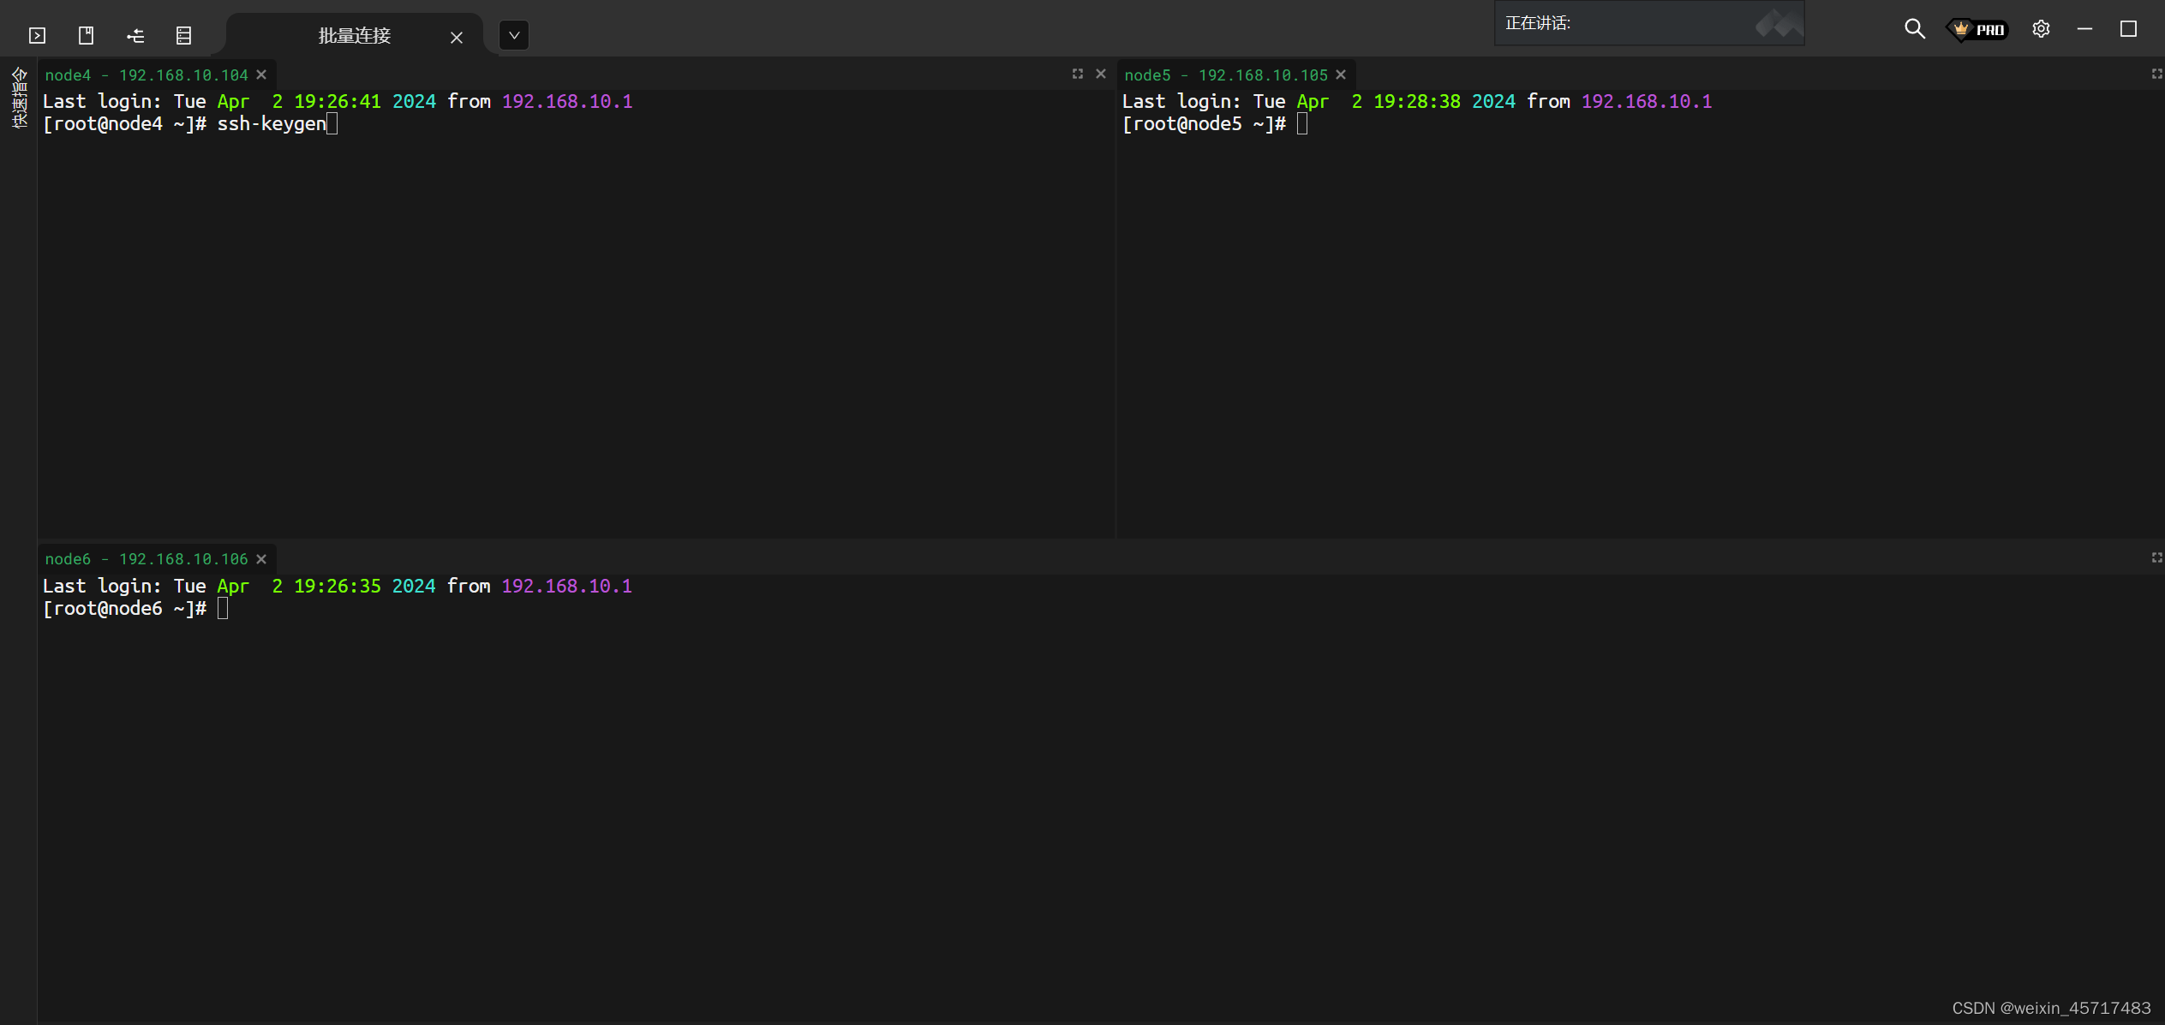Select the node5 - 192.168.10.105 tab
This screenshot has width=2165, height=1025.
[x=1225, y=75]
